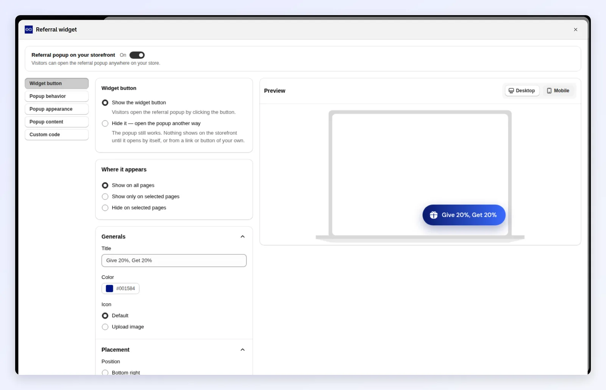Select the Upload image icon option
This screenshot has height=390, width=606.
(105, 327)
